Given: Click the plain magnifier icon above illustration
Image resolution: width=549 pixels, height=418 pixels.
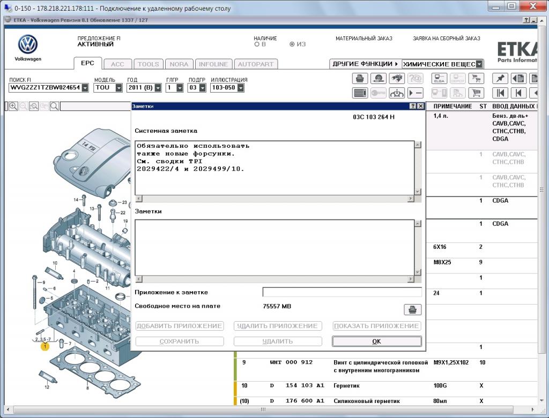Looking at the screenshot, I should coord(54,107).
